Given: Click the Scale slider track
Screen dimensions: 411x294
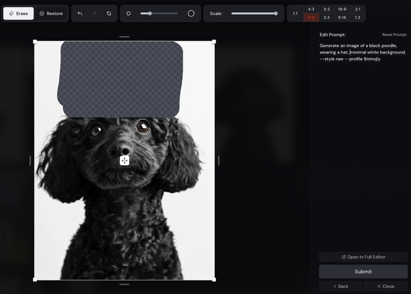Looking at the screenshot, I should [x=253, y=14].
